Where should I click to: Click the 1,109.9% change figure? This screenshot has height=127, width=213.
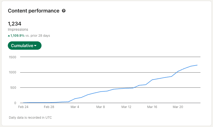pos(17,35)
